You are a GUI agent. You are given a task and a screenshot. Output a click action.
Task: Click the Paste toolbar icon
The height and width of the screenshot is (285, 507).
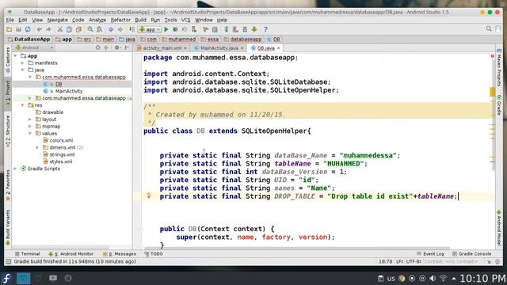pyautogui.click(x=78, y=29)
